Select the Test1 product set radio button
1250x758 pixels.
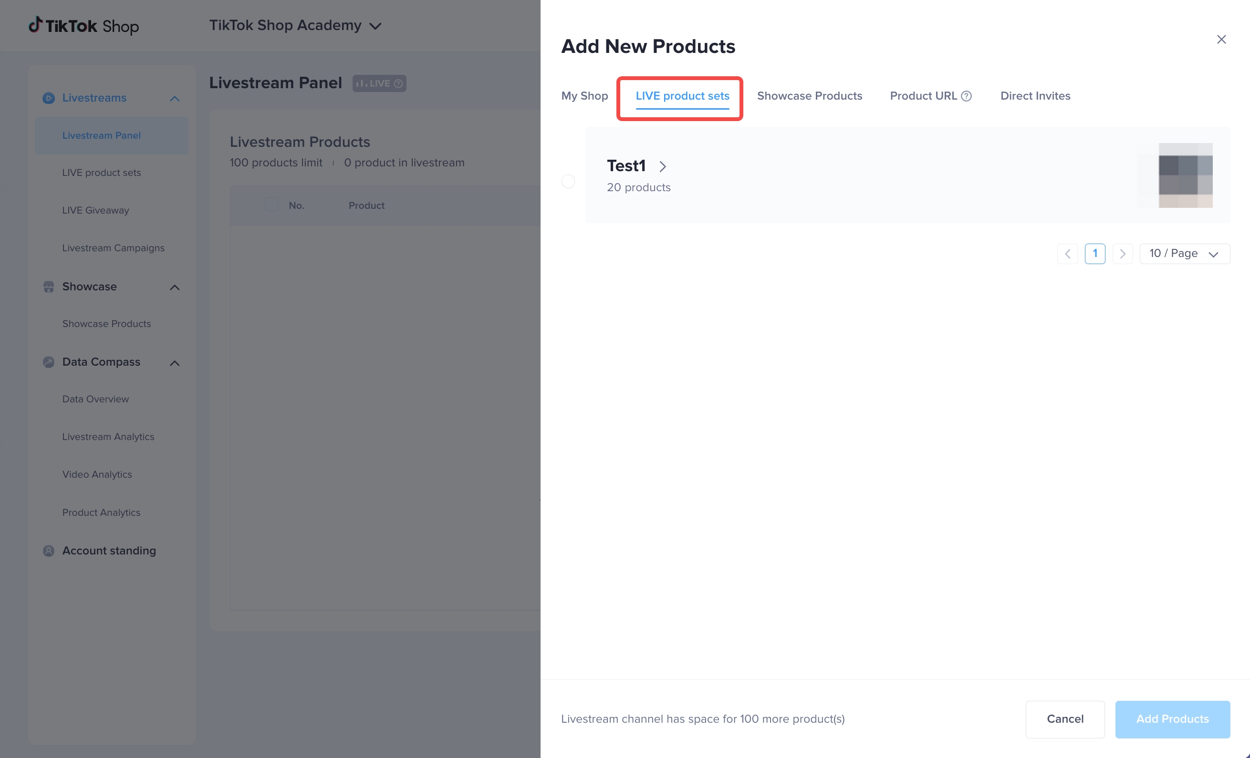coord(568,182)
